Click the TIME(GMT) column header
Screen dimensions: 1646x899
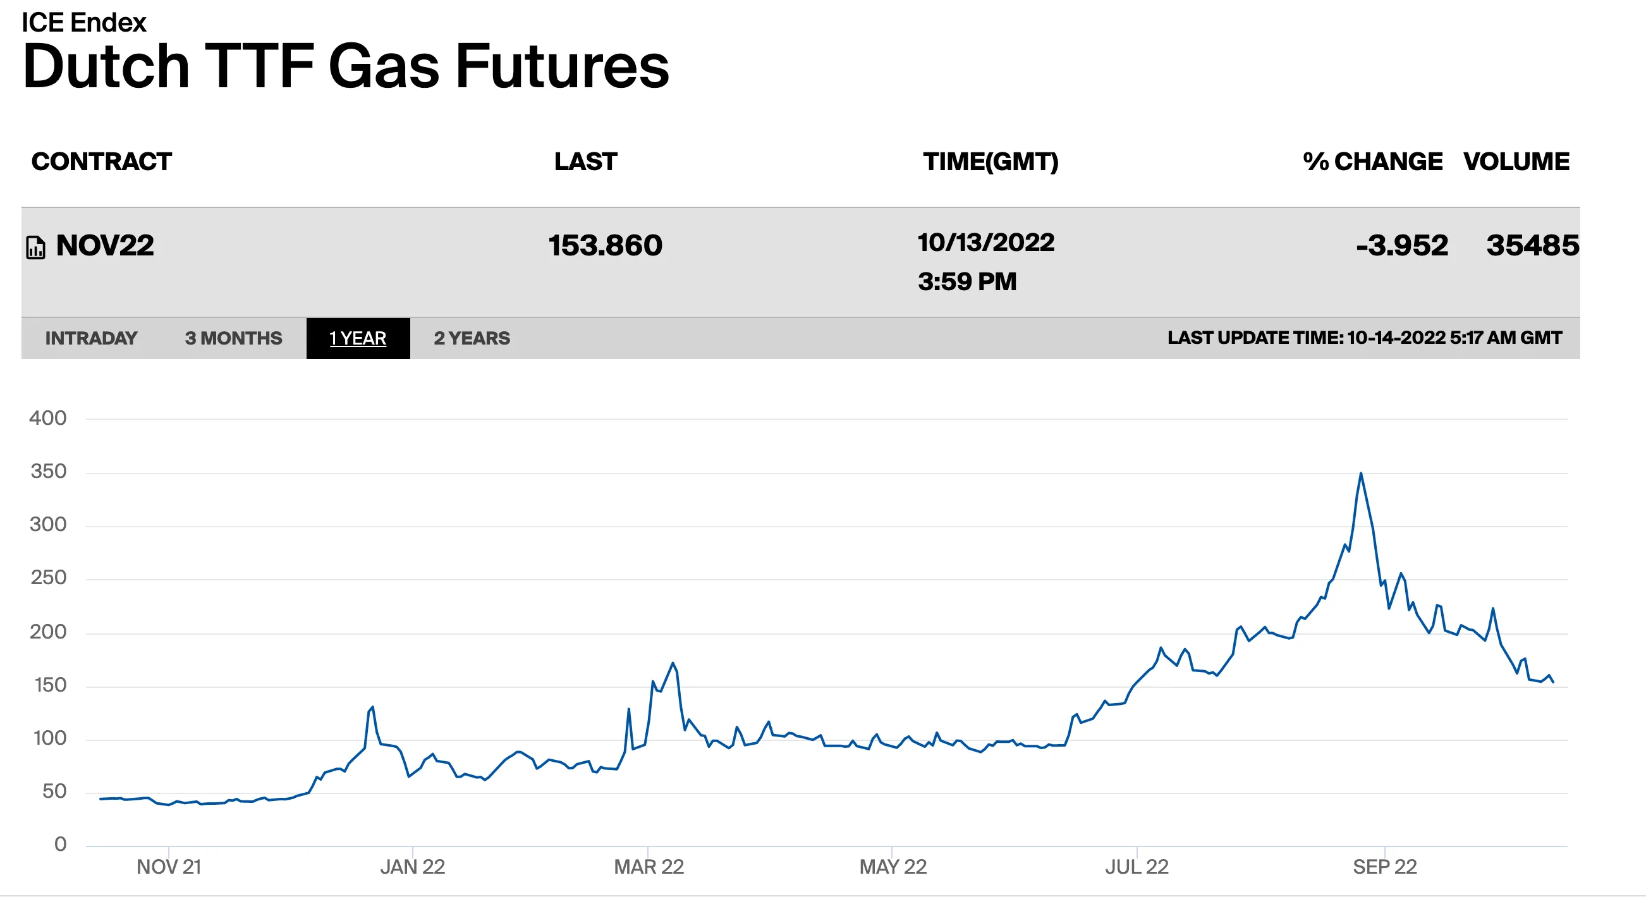991,162
